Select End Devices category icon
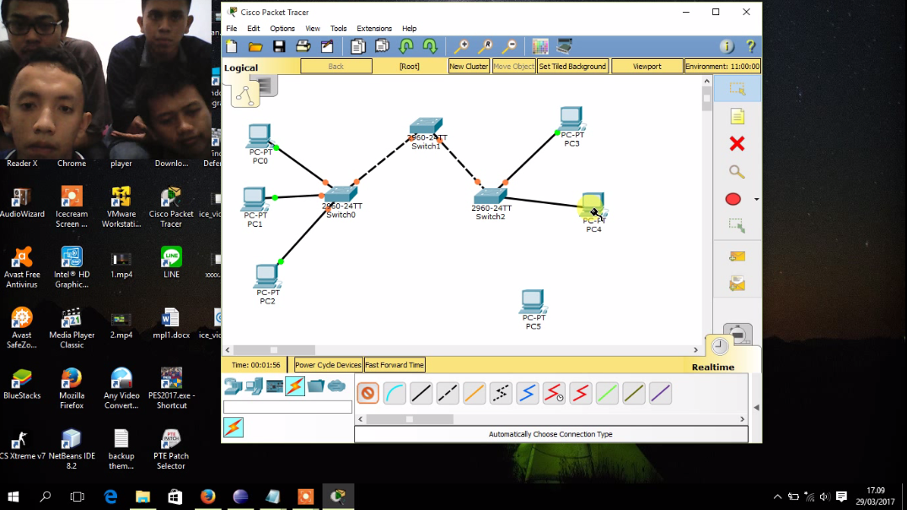Viewport: 907px width, 510px height. click(254, 386)
